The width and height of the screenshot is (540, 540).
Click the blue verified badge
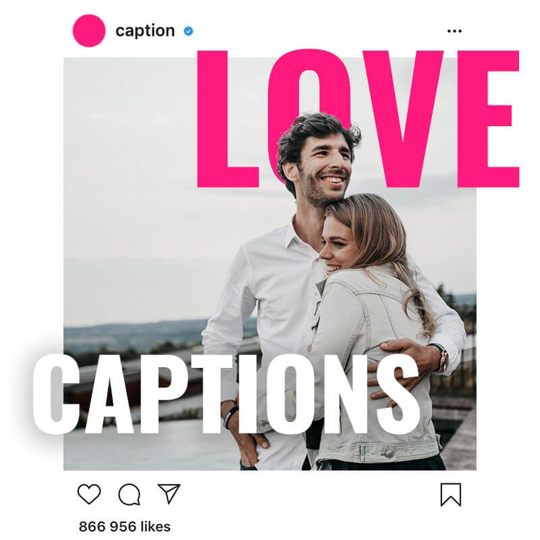(188, 31)
